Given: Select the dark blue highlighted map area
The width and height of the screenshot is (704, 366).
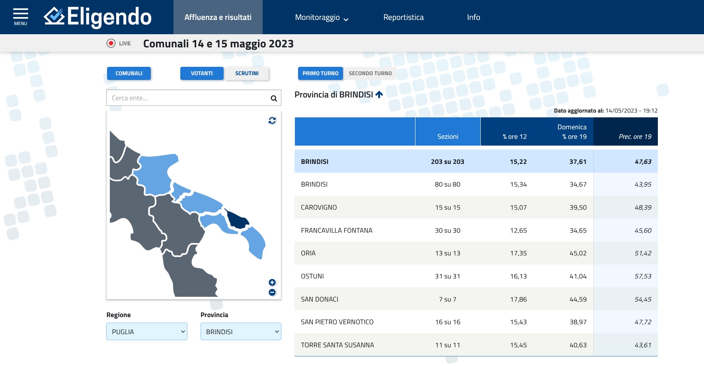Looking at the screenshot, I should click(x=237, y=220).
